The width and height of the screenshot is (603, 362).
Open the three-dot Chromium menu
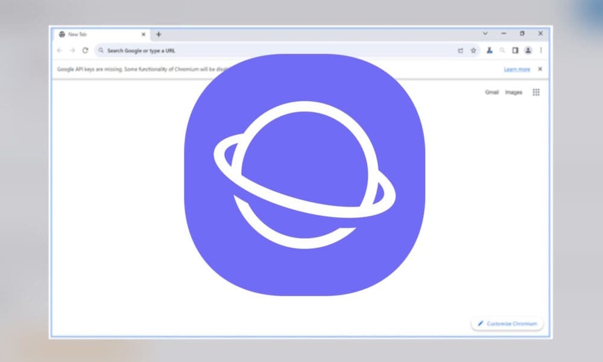pyautogui.click(x=541, y=51)
